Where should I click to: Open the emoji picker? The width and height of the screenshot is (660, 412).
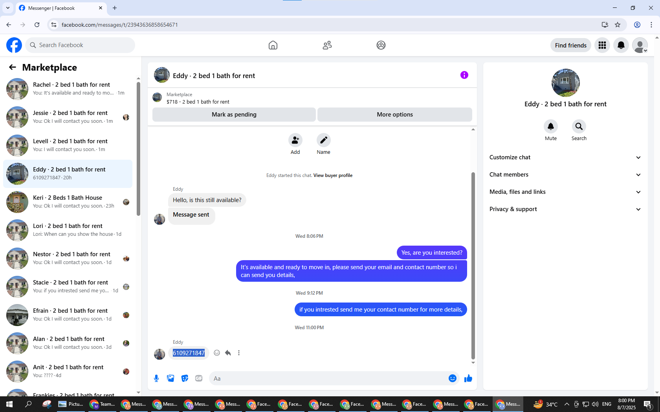(x=453, y=378)
